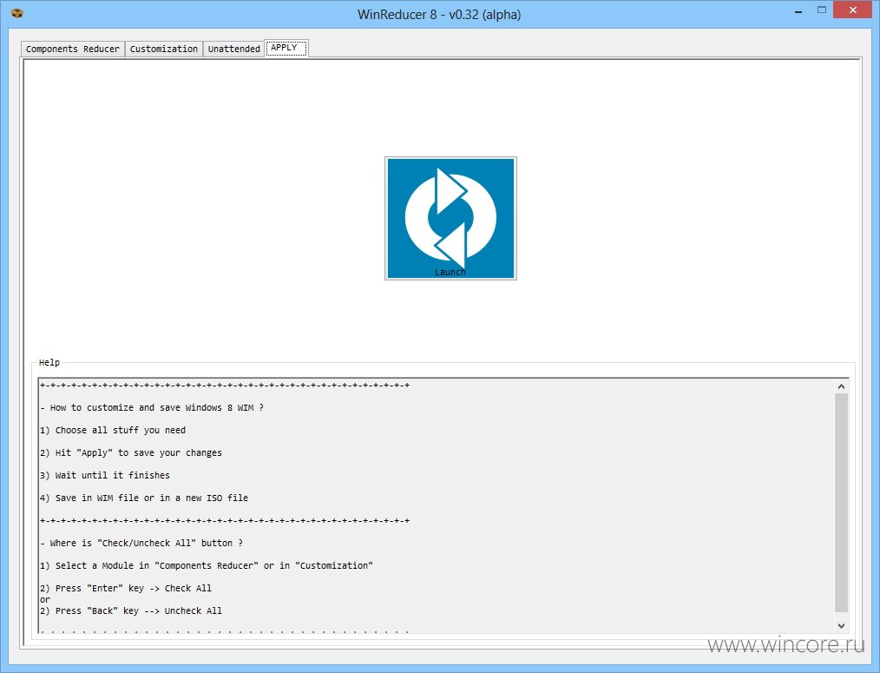Screen dimensions: 880x673
Task: Click the text "3) Wait until it finishes"
Action: (x=105, y=475)
